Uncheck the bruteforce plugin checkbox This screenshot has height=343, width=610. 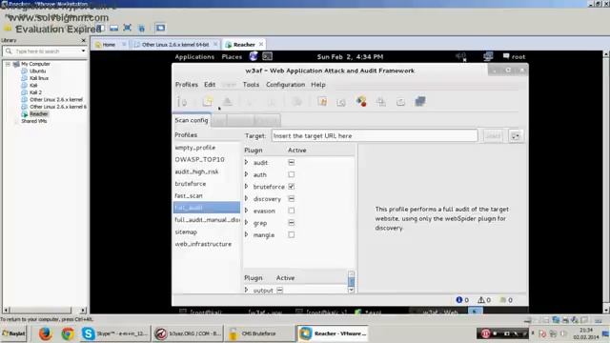[292, 187]
